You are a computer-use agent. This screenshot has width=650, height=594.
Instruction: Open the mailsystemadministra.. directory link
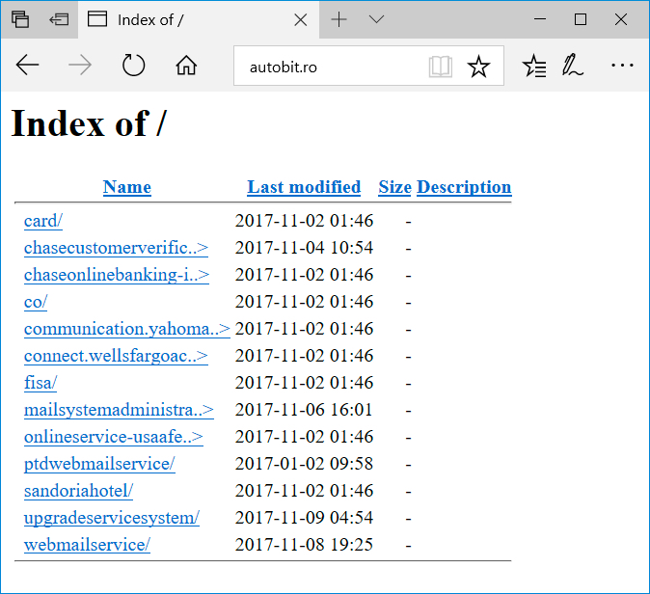point(119,410)
